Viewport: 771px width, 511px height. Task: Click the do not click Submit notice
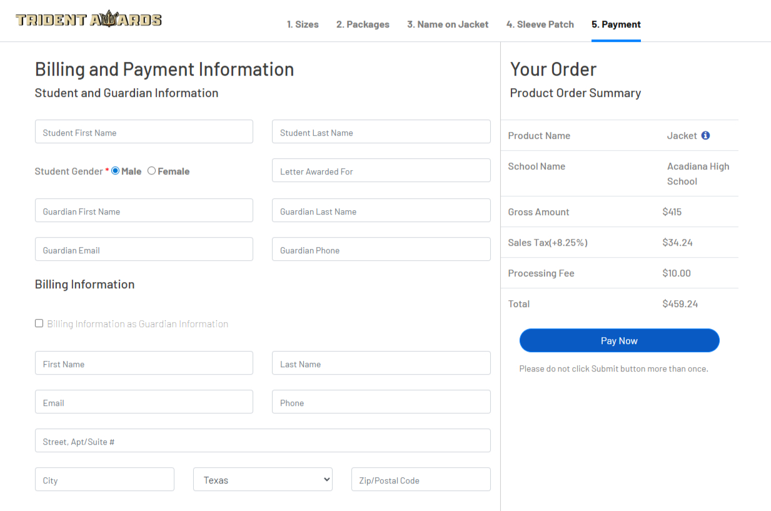pyautogui.click(x=613, y=369)
